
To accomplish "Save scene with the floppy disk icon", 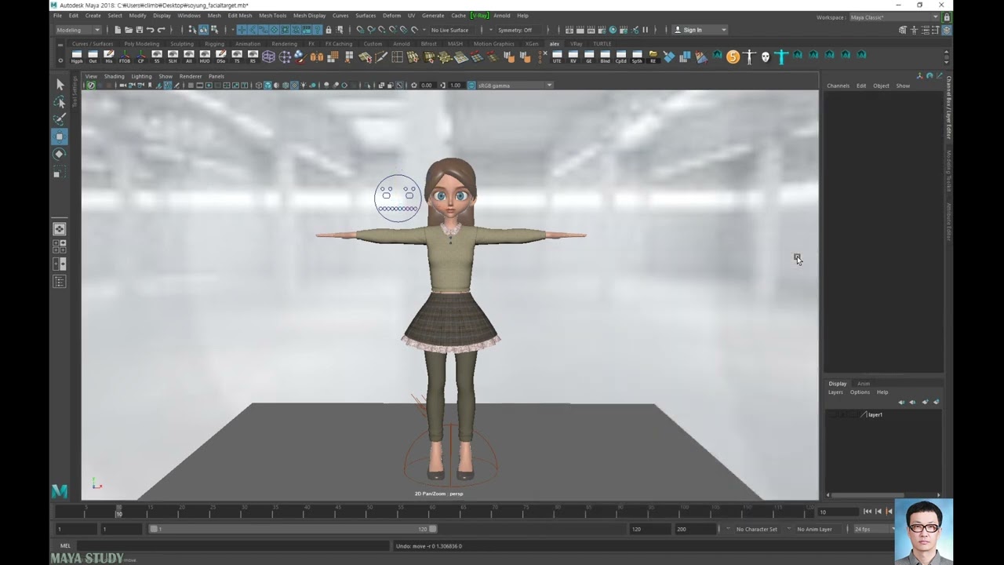I will click(x=139, y=30).
